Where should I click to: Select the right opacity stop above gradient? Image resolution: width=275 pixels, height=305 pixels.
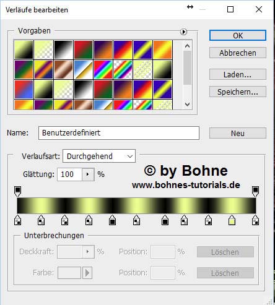pyautogui.click(x=255, y=192)
